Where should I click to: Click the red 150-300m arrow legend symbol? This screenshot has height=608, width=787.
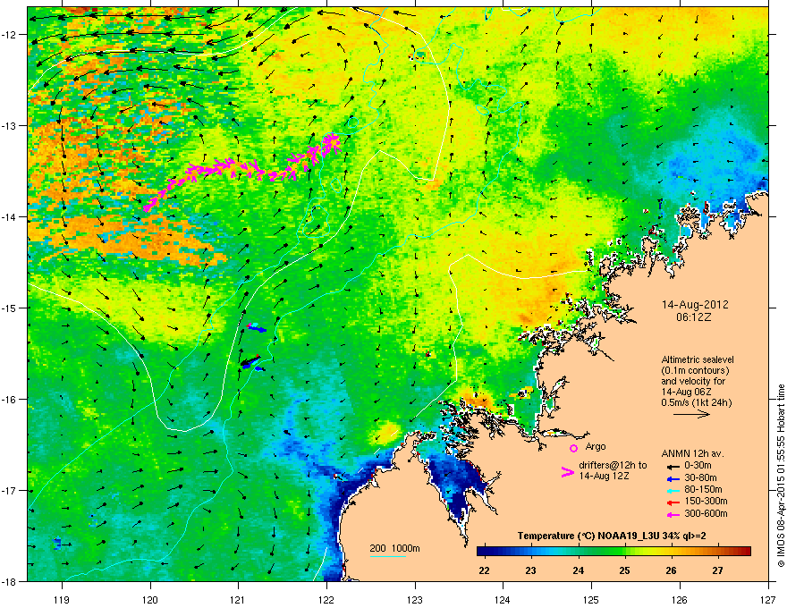pyautogui.click(x=673, y=502)
